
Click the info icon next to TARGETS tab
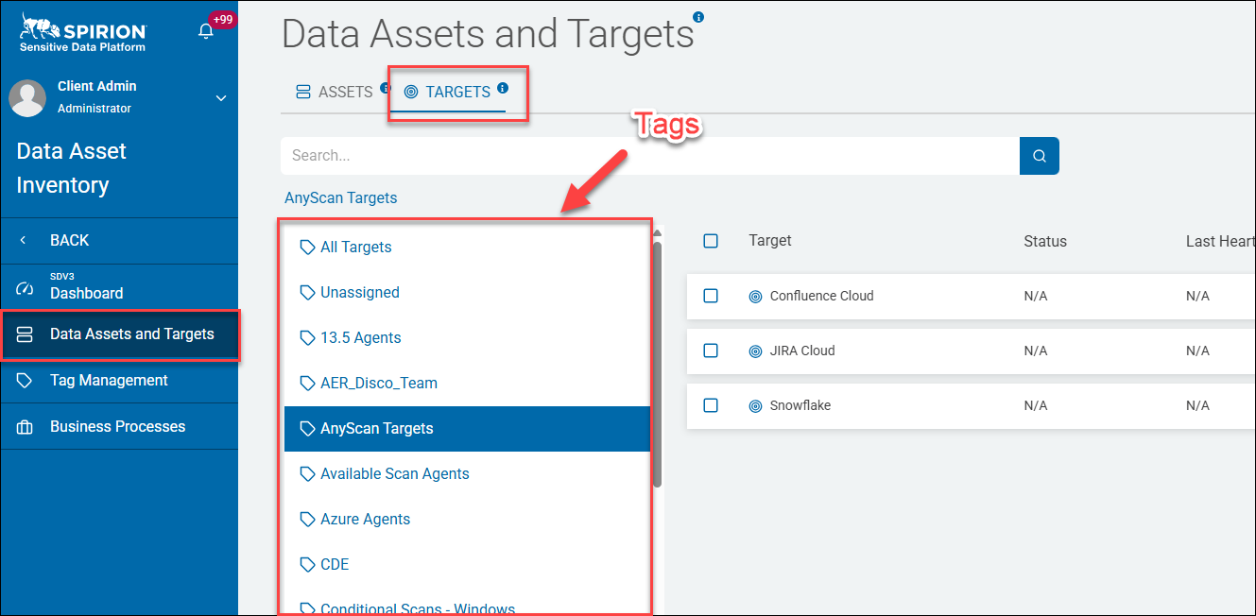pyautogui.click(x=503, y=88)
